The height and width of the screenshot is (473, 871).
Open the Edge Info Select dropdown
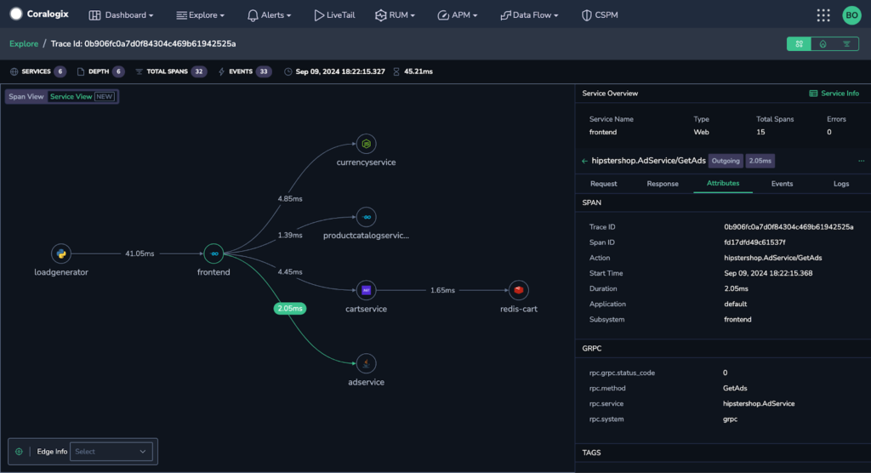click(111, 452)
